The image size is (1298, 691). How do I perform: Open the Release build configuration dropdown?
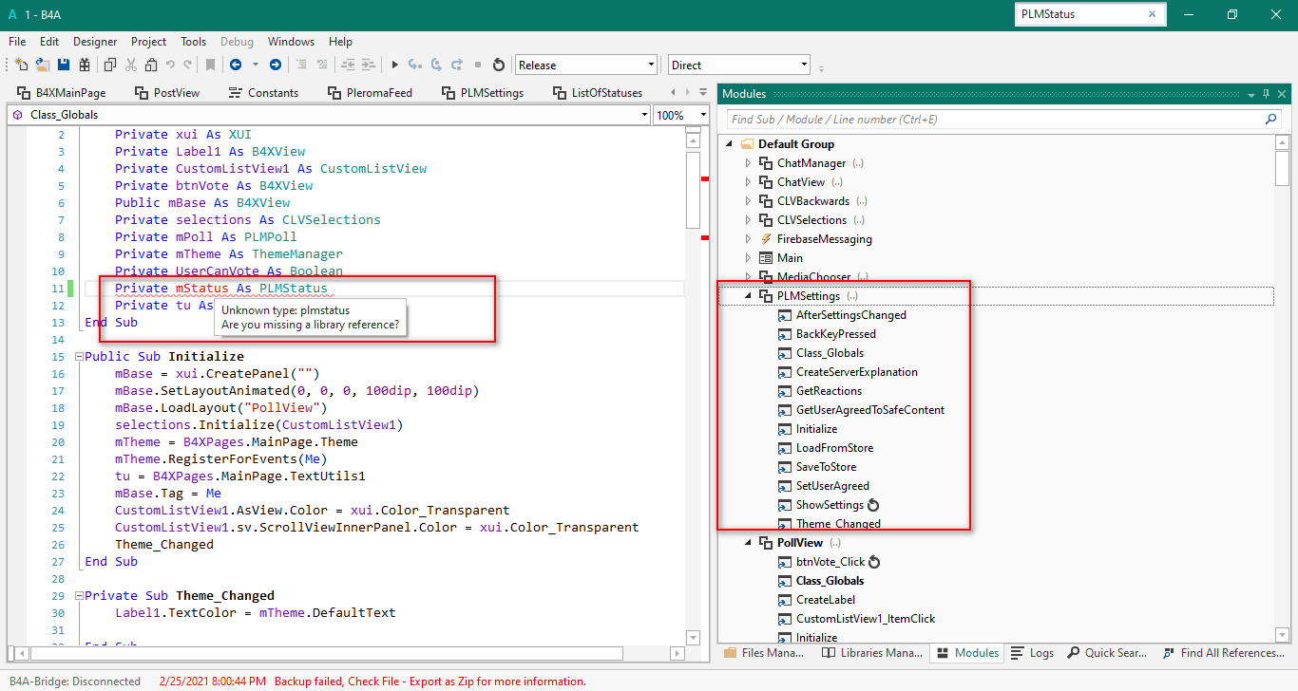(651, 65)
